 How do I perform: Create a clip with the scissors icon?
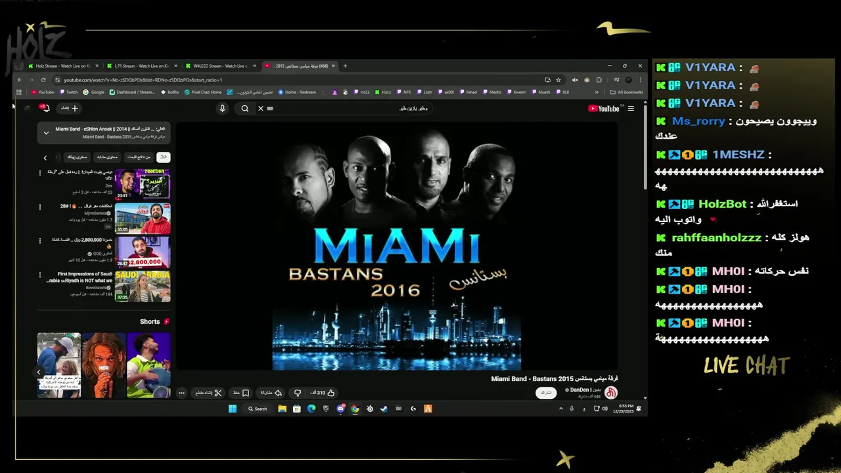tap(209, 393)
